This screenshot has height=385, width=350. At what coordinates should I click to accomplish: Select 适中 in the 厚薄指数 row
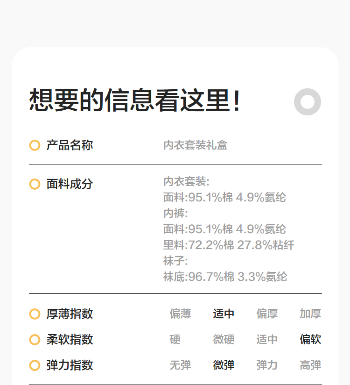tap(224, 314)
